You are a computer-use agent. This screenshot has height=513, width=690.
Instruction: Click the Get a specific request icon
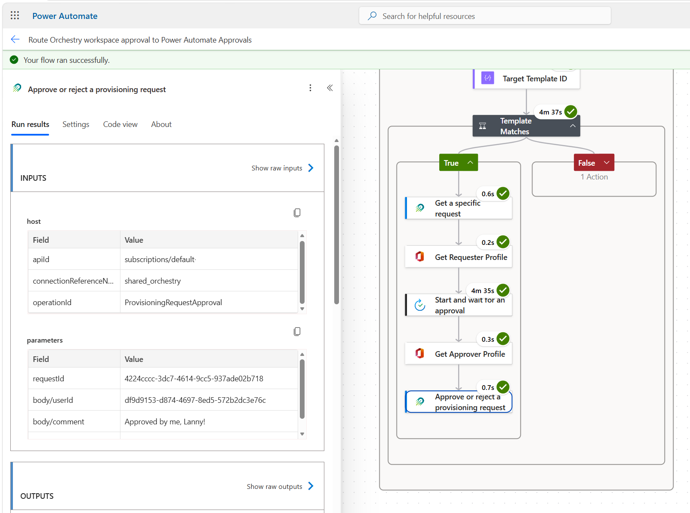(x=420, y=208)
